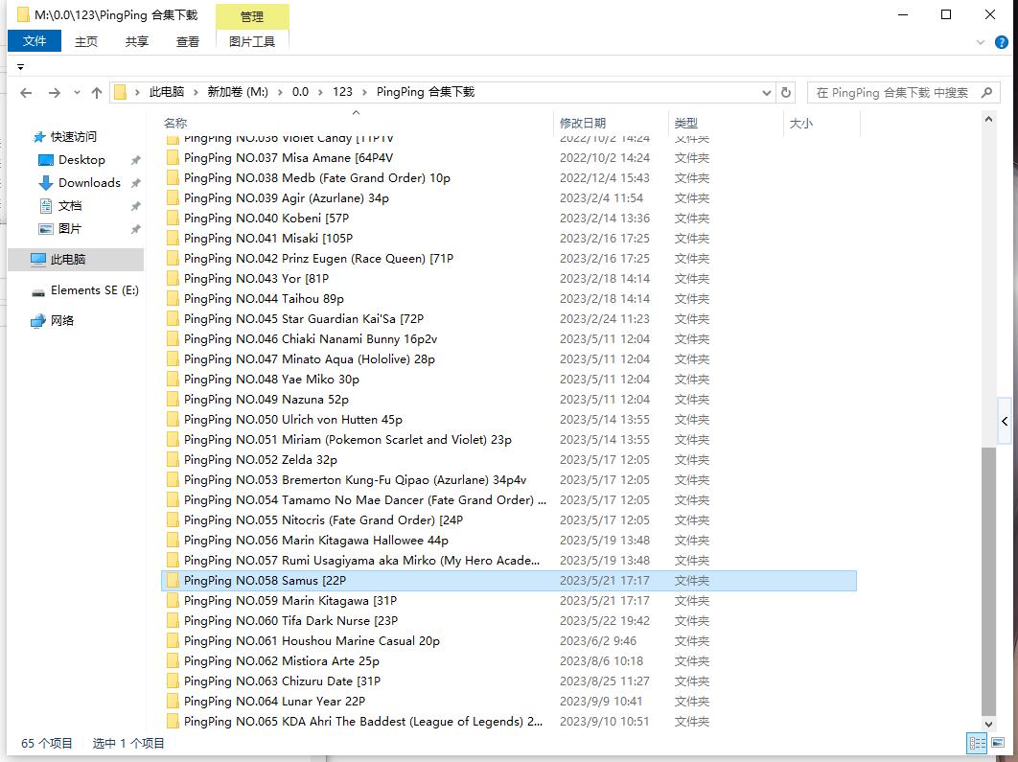Image resolution: width=1018 pixels, height=762 pixels.
Task: Click folder icon of NO.058 Samus
Action: [x=173, y=580]
